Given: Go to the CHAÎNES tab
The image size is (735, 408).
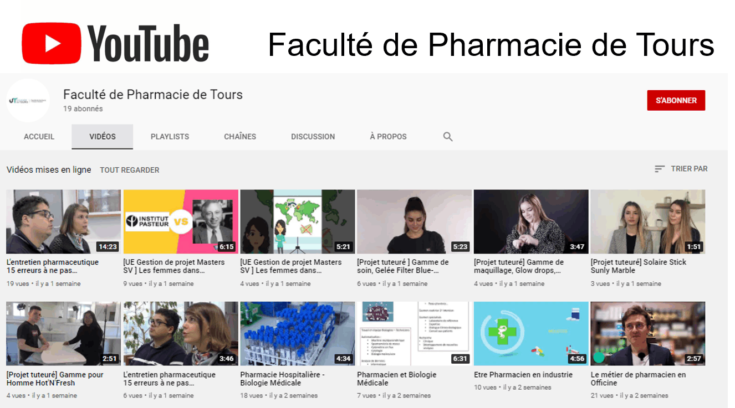Looking at the screenshot, I should point(240,137).
